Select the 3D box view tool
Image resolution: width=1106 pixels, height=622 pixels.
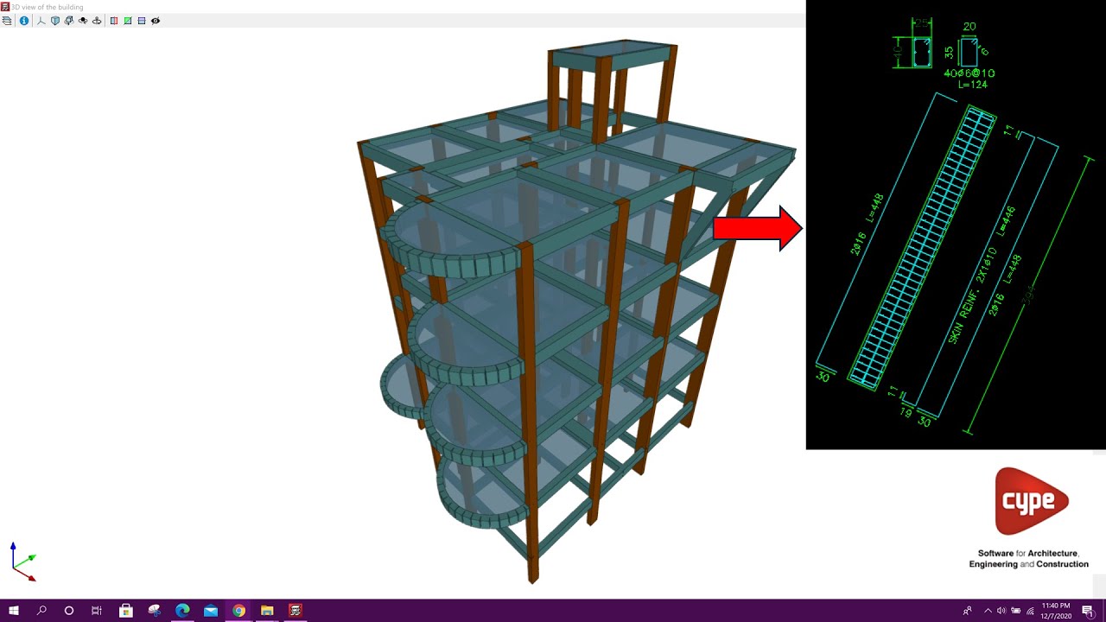55,21
